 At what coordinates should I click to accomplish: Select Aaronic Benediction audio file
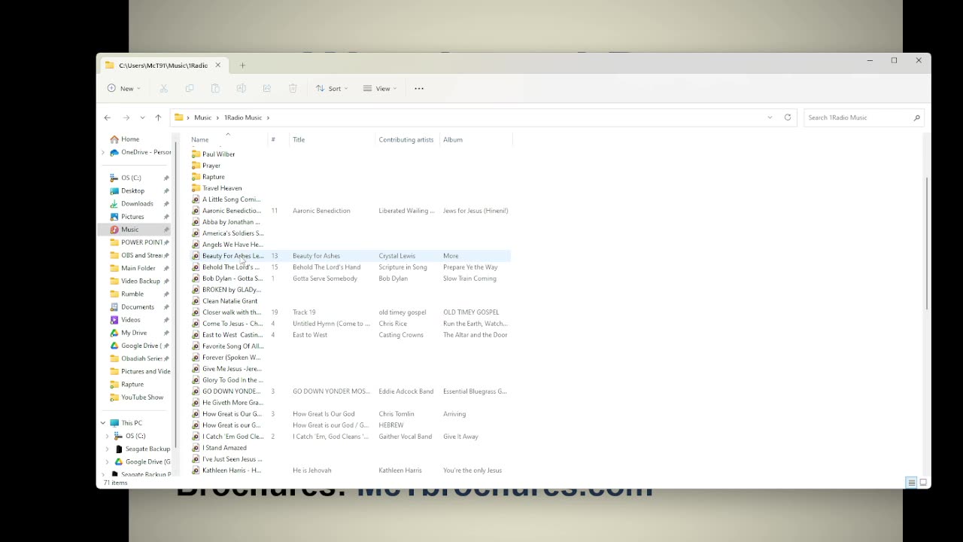click(351, 211)
